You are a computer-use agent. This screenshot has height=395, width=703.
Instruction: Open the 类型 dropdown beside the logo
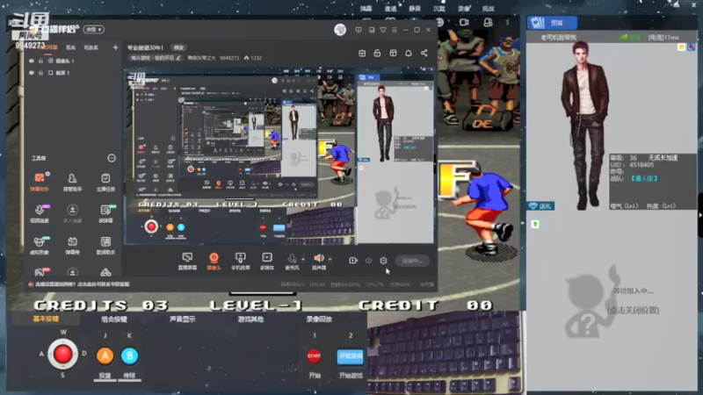(x=93, y=30)
